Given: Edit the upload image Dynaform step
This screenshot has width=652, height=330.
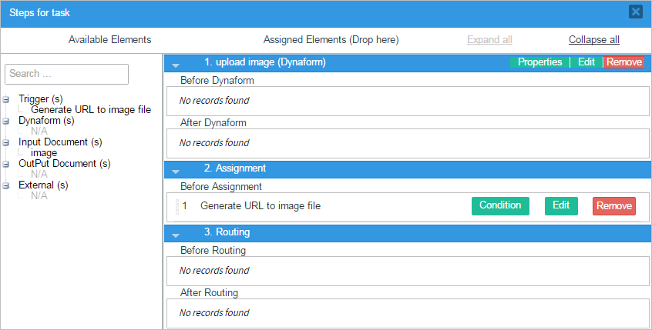Looking at the screenshot, I should (586, 62).
